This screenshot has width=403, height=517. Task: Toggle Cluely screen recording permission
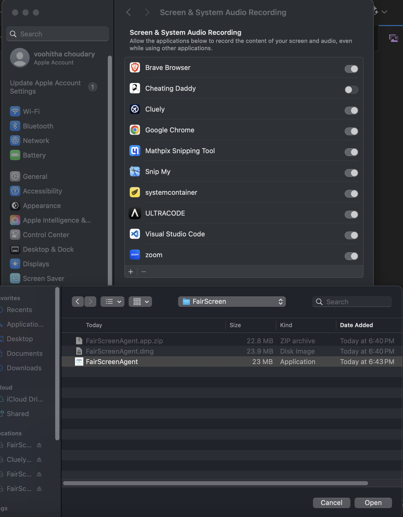[x=351, y=111]
